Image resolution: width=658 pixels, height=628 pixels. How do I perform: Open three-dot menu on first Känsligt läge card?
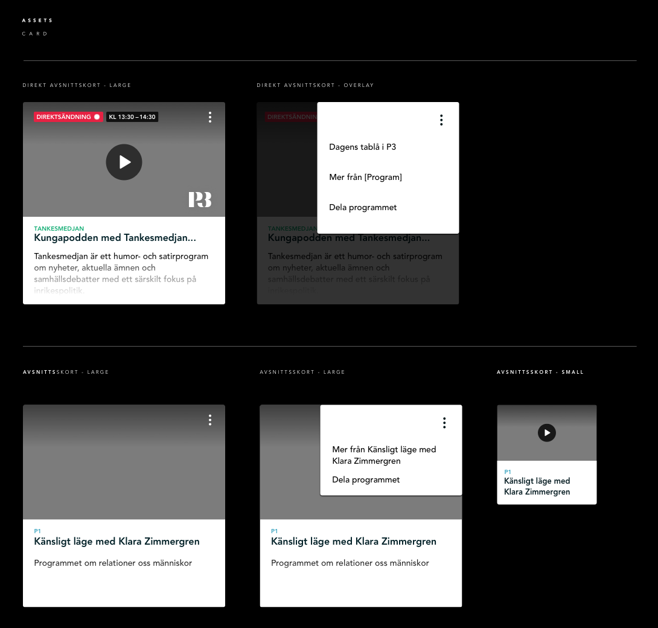pyautogui.click(x=210, y=420)
